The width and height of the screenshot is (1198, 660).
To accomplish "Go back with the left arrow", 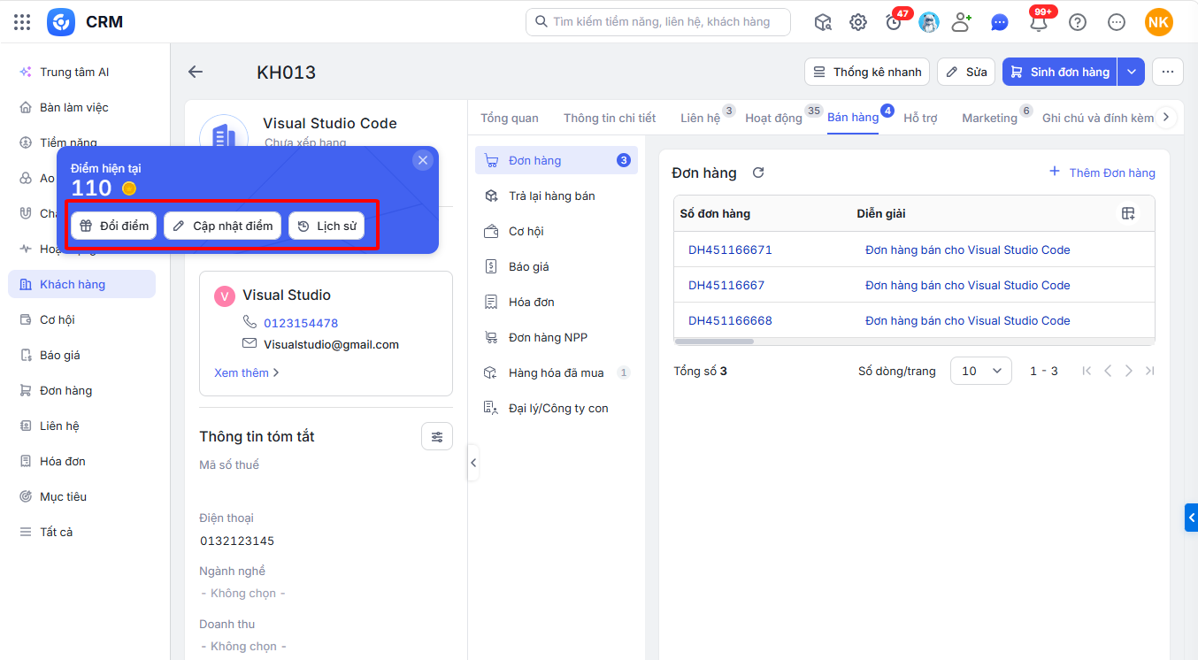I will 196,72.
